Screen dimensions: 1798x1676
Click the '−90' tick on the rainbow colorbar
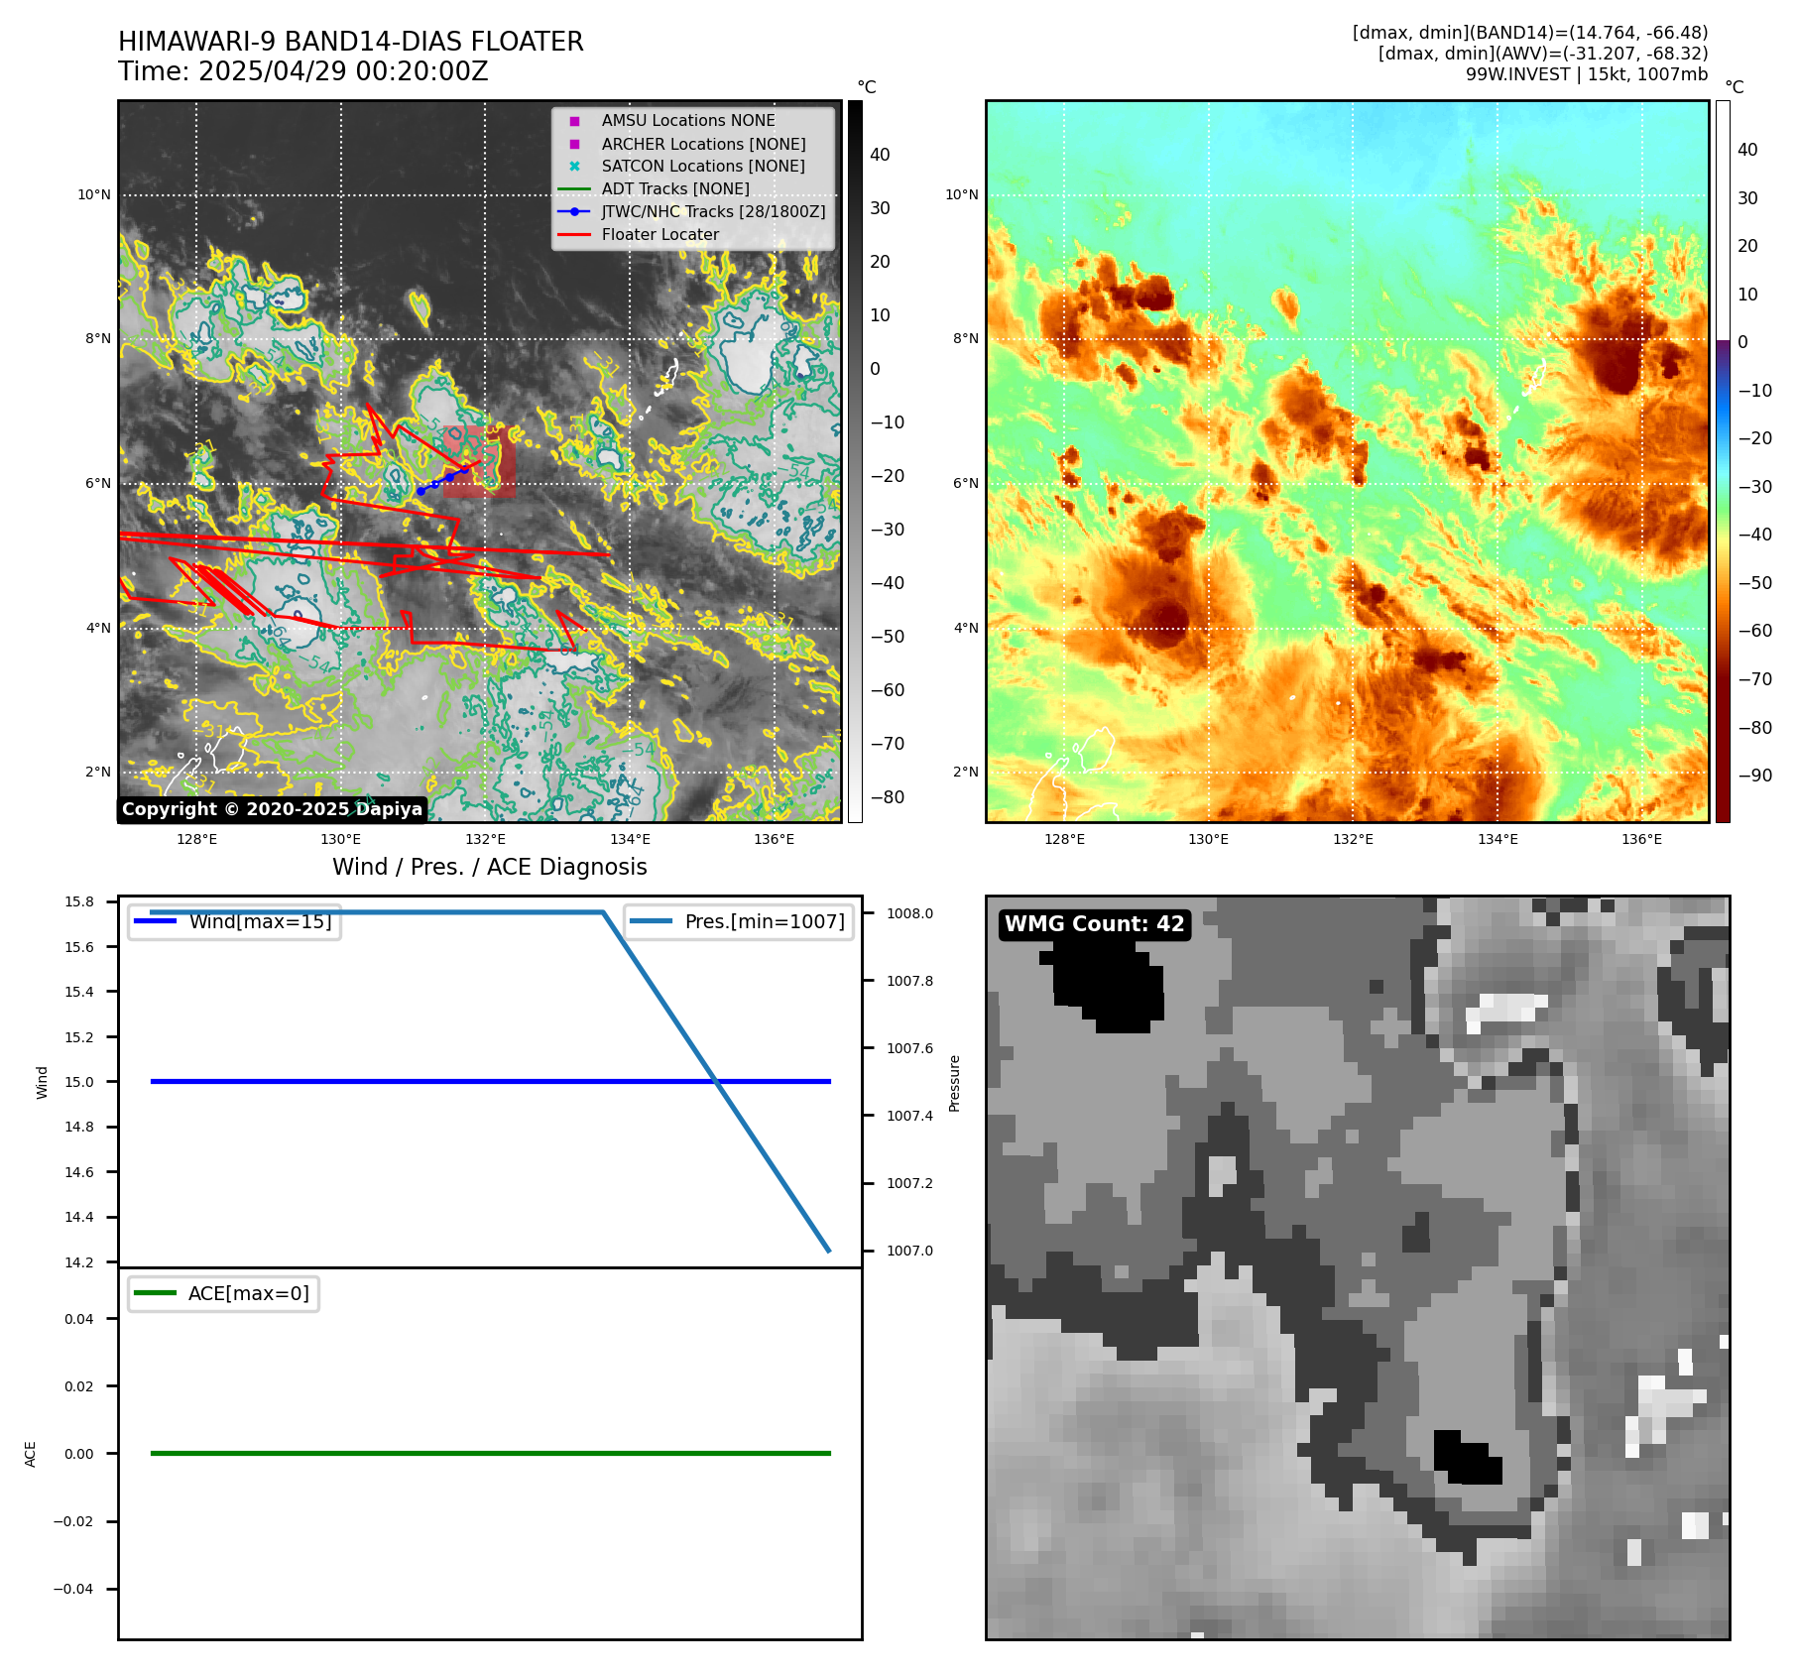pos(1755,776)
